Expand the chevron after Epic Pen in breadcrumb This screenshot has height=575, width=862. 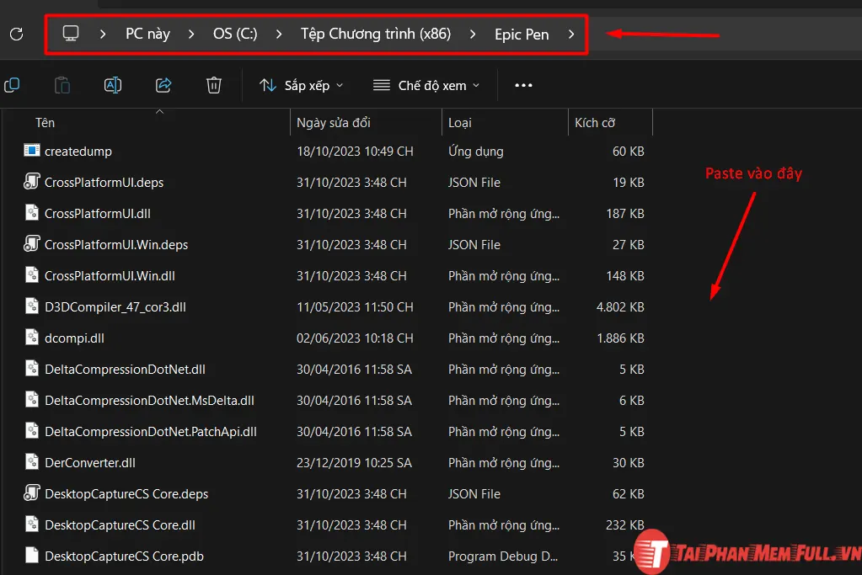[x=570, y=34]
